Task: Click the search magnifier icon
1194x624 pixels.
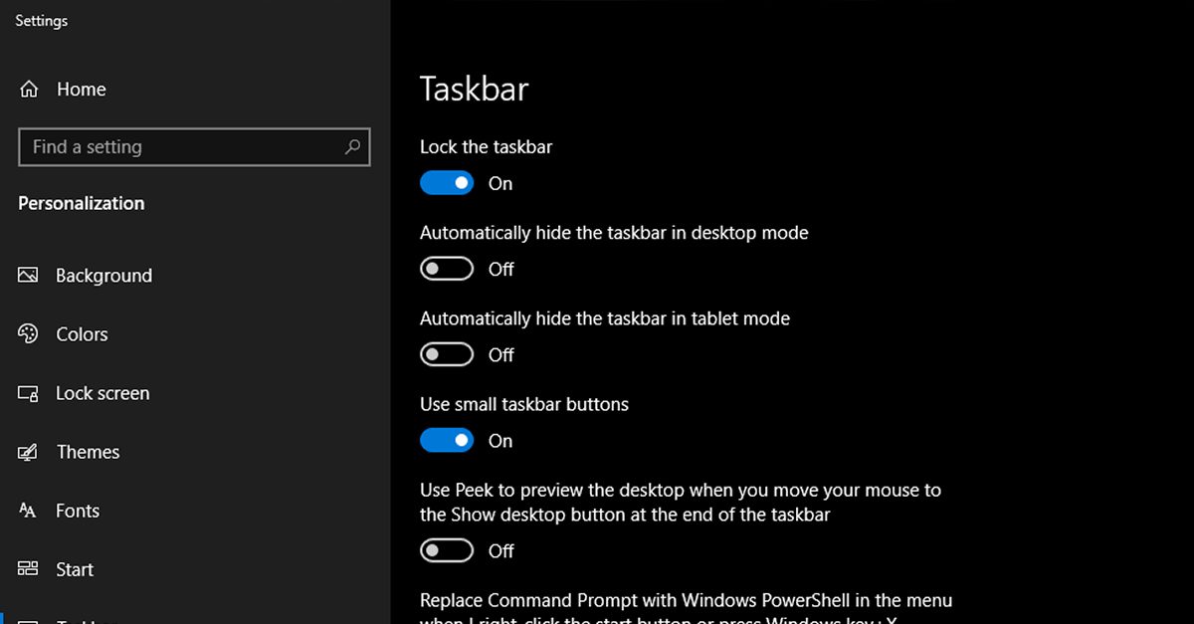Action: 353,146
